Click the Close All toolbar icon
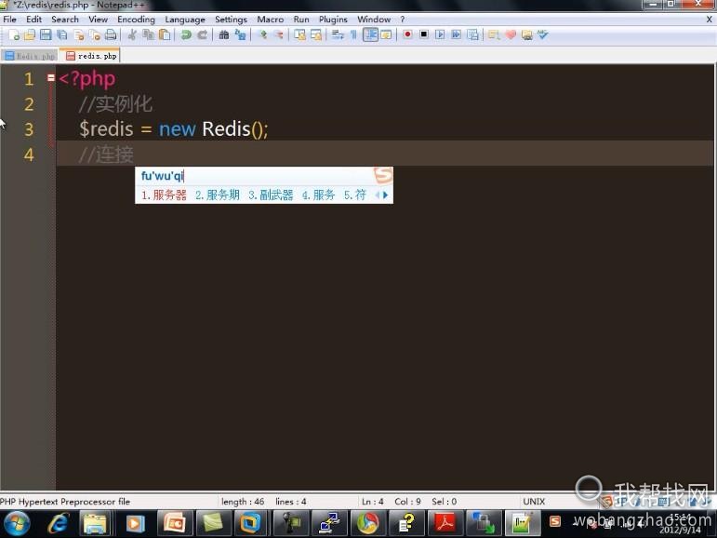Screen dimensions: 717x538 click(x=95, y=34)
